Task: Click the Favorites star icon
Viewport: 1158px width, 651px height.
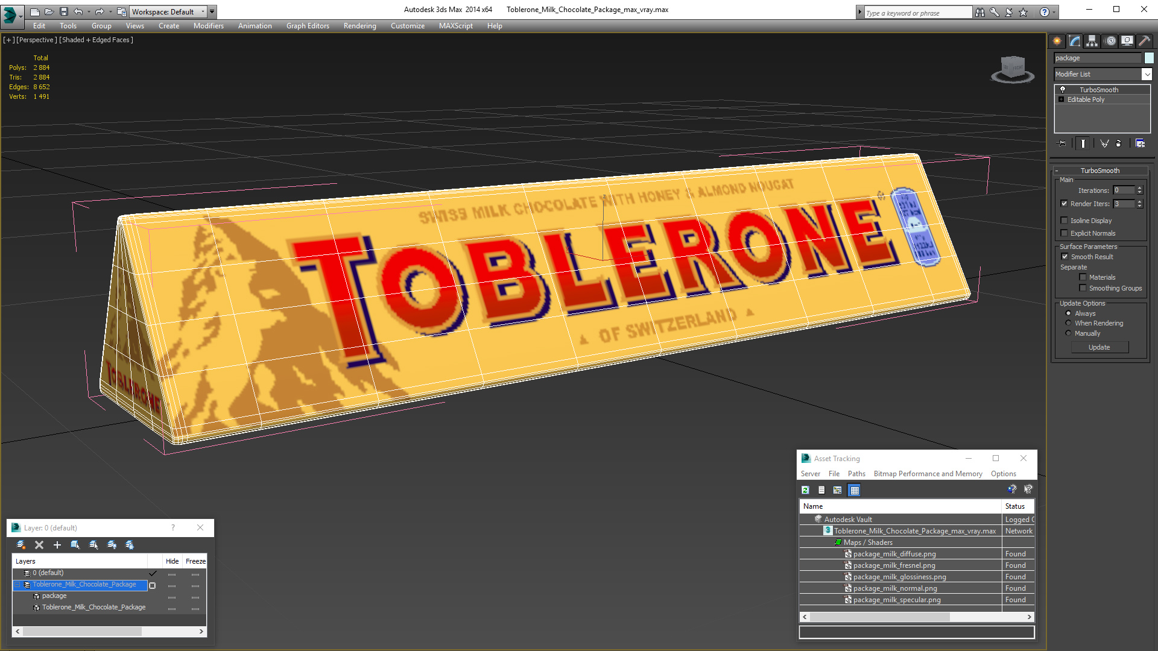Action: point(1024,12)
